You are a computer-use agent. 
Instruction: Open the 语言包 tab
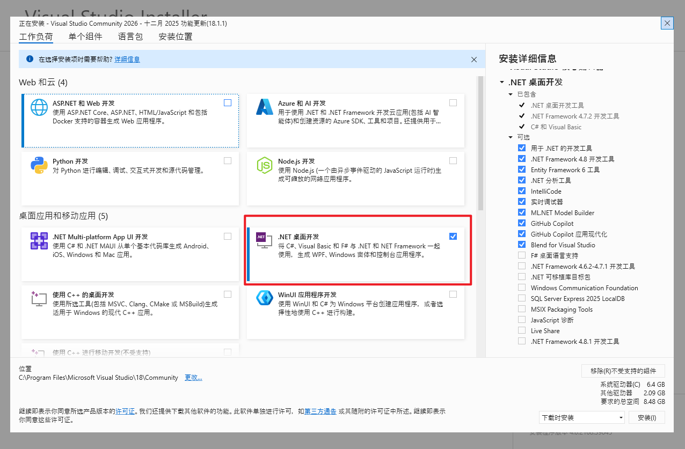point(131,36)
